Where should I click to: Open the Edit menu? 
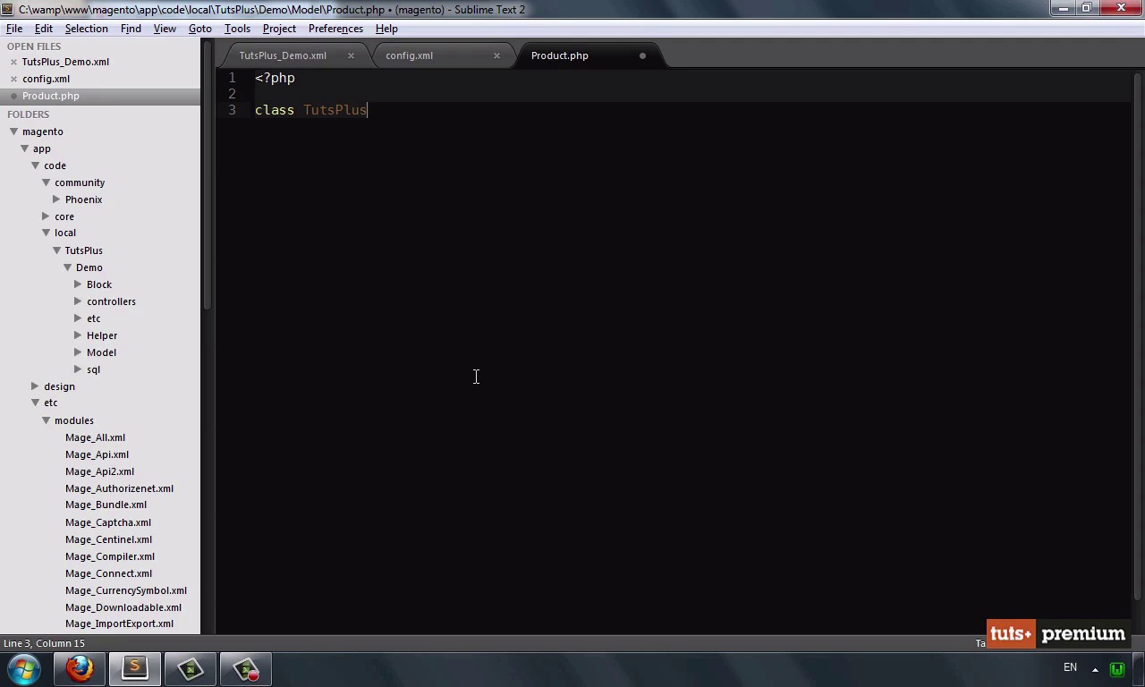43,29
